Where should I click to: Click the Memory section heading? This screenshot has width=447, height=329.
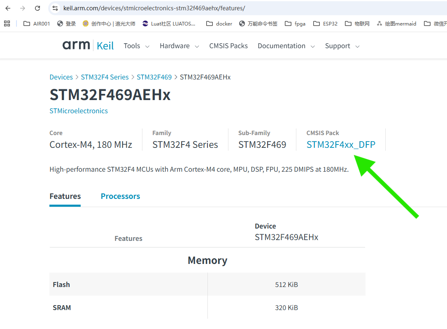tap(207, 260)
